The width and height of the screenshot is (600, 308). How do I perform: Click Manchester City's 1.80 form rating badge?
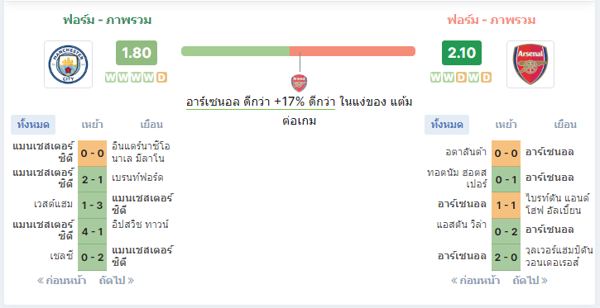pyautogui.click(x=137, y=53)
